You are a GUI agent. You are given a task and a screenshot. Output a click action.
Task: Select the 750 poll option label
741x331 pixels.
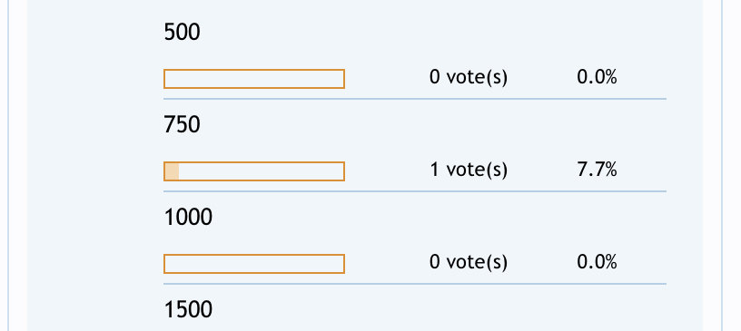click(182, 125)
